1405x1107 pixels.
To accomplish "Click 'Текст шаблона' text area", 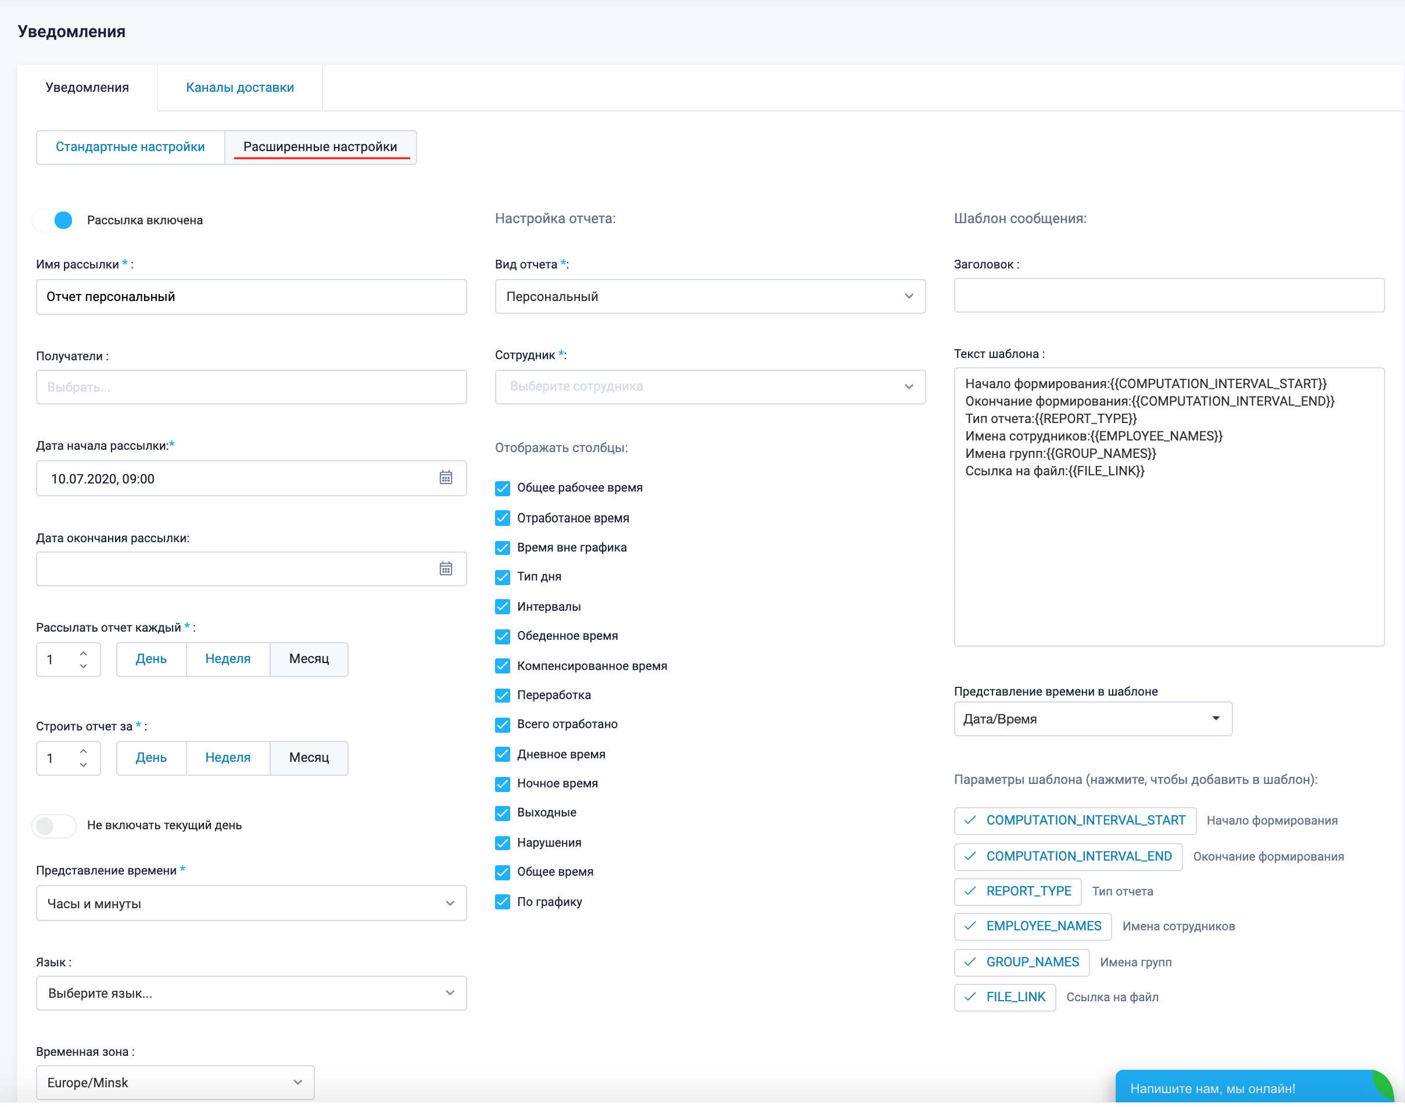I will pyautogui.click(x=1169, y=507).
